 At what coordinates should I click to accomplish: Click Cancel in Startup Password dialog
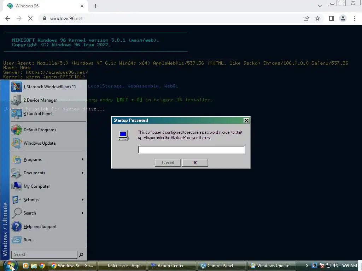168,162
